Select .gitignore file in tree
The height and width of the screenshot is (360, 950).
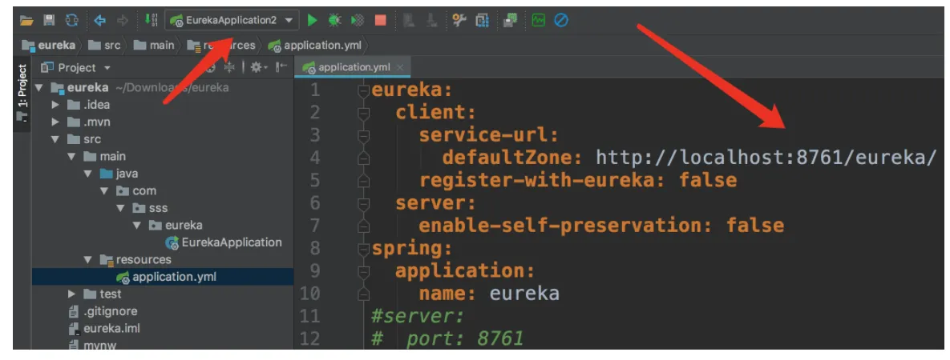pyautogui.click(x=103, y=311)
